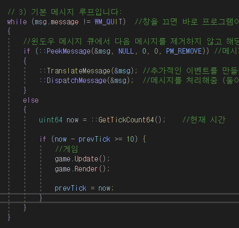This screenshot has height=228, width=239.
Task: Click the NULL argument in PeekMessage
Action: (x=126, y=51)
